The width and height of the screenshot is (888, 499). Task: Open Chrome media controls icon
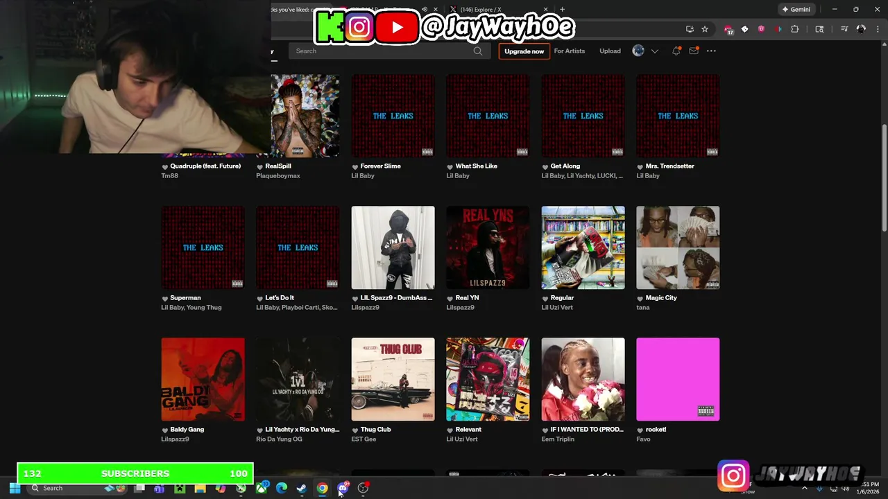point(844,29)
